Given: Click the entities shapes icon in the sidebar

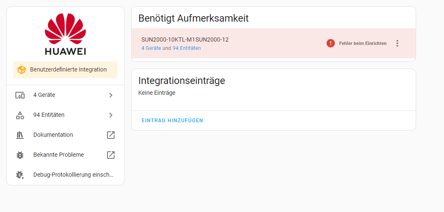Looking at the screenshot, I should click(x=20, y=115).
